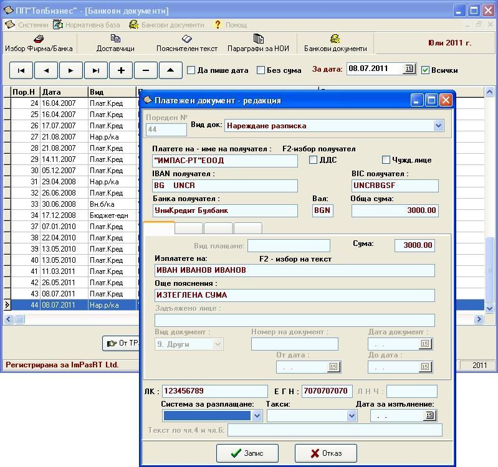Open Банкови документи menu
Screen dimensions: 498x467
tap(173, 25)
